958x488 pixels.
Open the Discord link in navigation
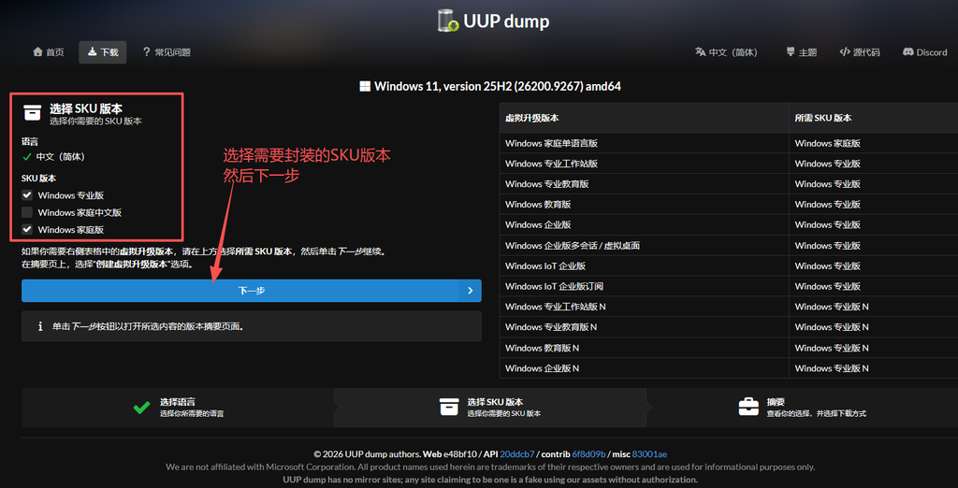[924, 52]
